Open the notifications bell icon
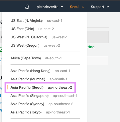This screenshot has height=122, width=120. point(27,7)
